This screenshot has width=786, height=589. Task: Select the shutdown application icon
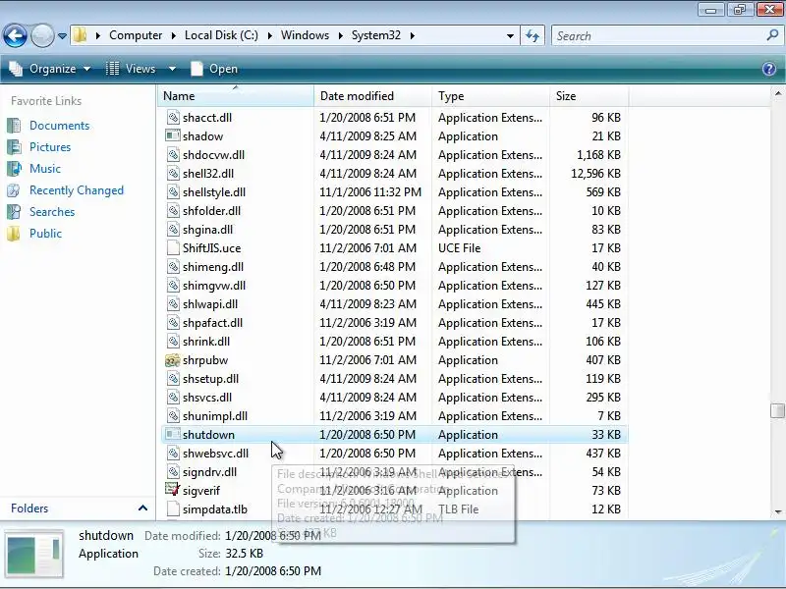coord(173,434)
